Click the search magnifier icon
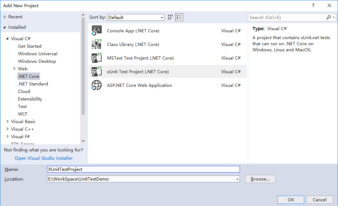The image size is (338, 206). click(x=328, y=18)
